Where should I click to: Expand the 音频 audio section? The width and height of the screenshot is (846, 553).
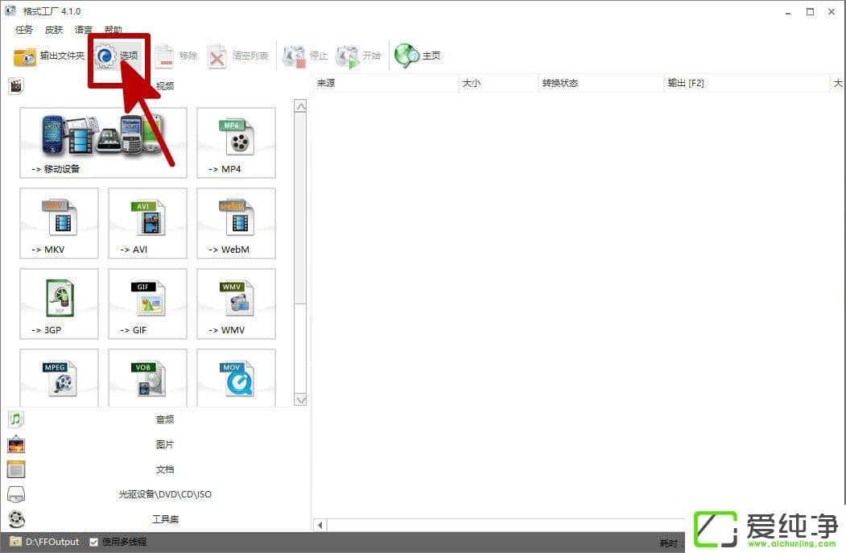pos(163,419)
